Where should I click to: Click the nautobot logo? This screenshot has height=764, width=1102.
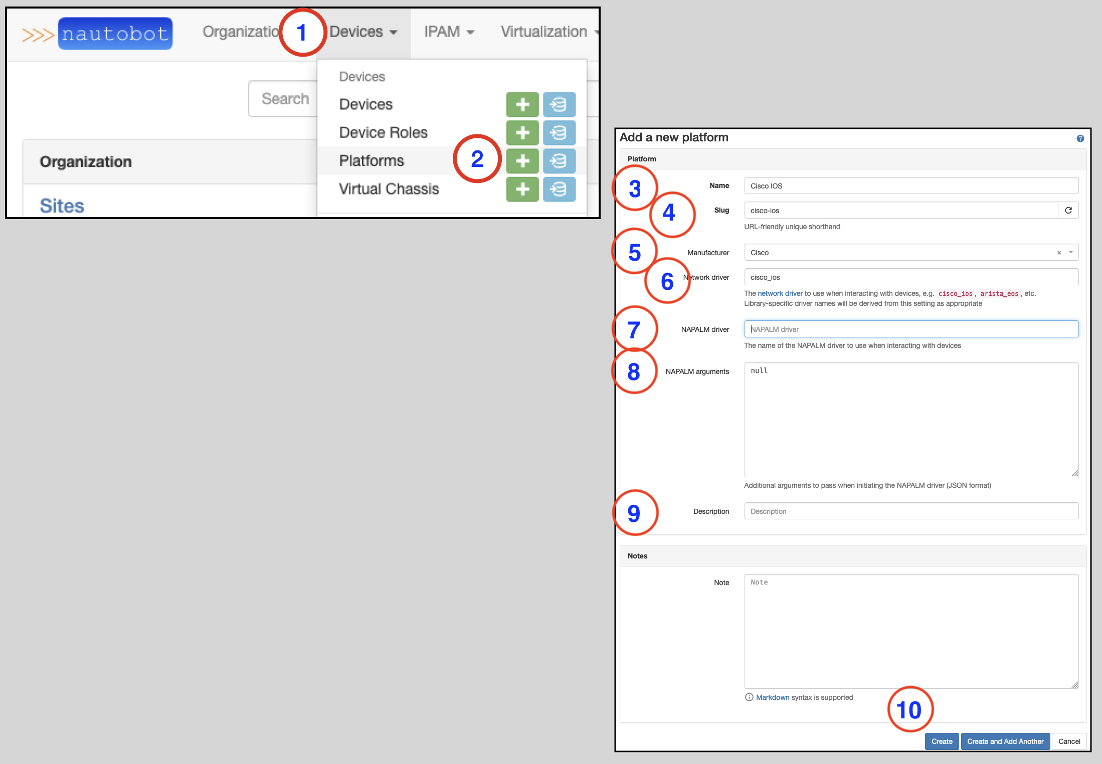[x=115, y=34]
